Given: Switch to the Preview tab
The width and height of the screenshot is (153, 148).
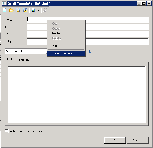Looking at the screenshot, I should (25, 60).
